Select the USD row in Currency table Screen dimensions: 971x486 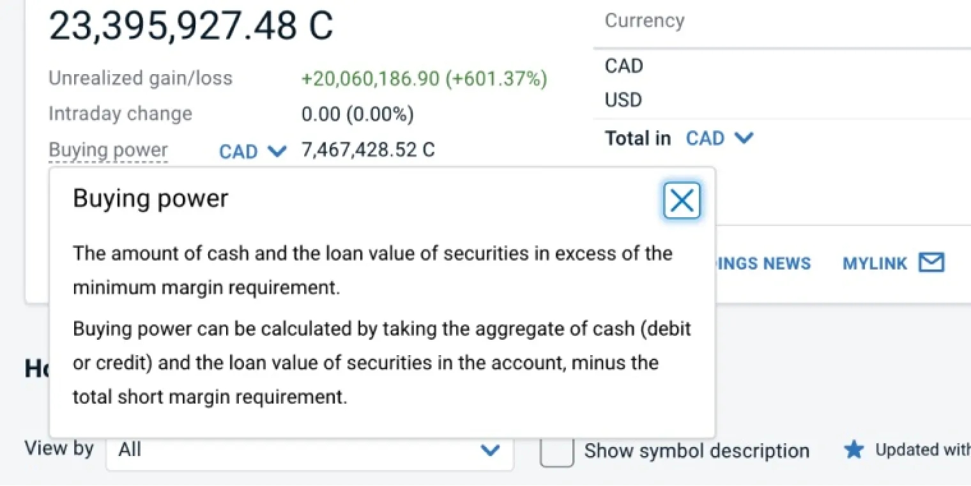(623, 100)
